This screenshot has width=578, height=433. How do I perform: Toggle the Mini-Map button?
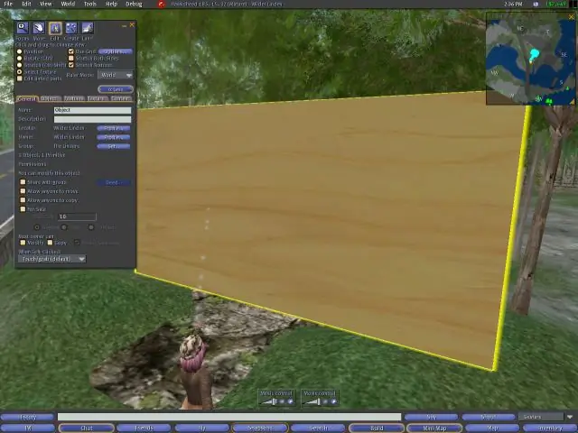coord(434,428)
